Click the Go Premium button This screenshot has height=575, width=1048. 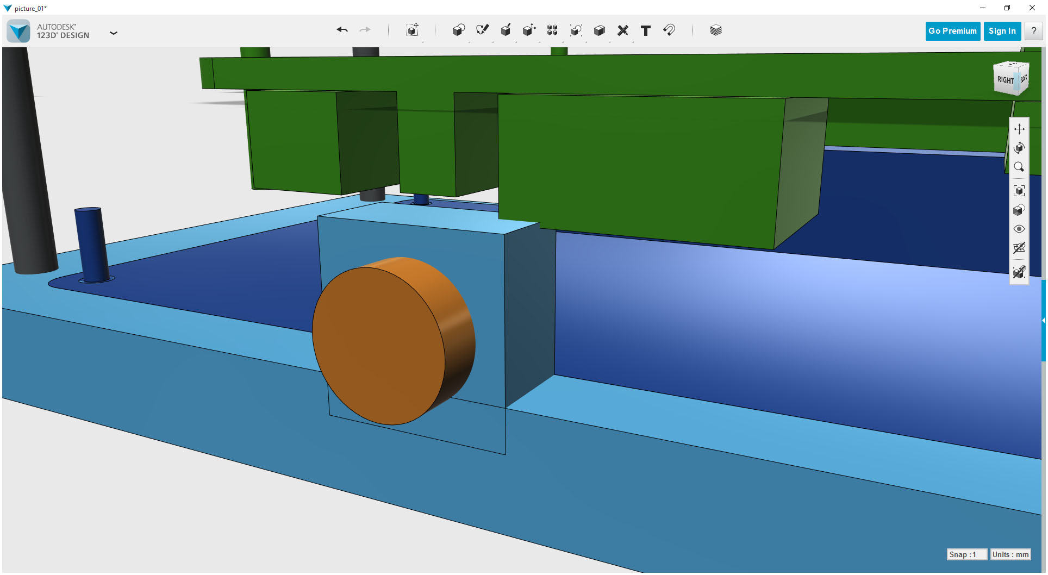click(952, 31)
